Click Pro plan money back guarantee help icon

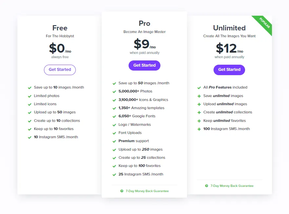pyautogui.click(x=122, y=191)
